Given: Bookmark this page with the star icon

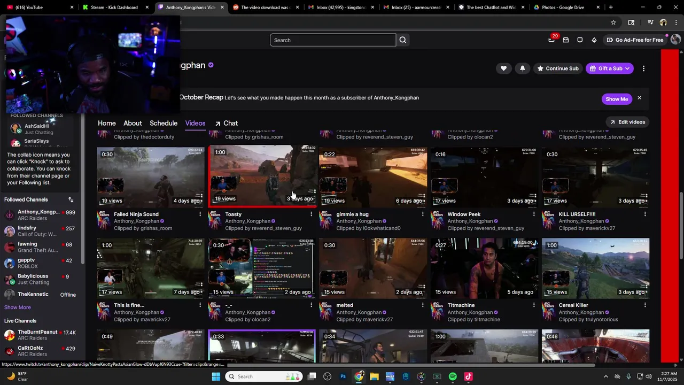Looking at the screenshot, I should click(x=613, y=22).
